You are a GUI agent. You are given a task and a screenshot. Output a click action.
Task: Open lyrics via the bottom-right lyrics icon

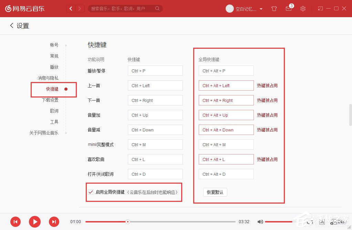click(322, 222)
